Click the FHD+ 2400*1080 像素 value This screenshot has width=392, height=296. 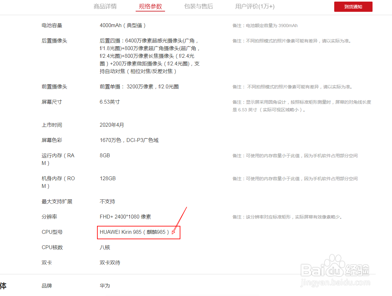coord(125,217)
